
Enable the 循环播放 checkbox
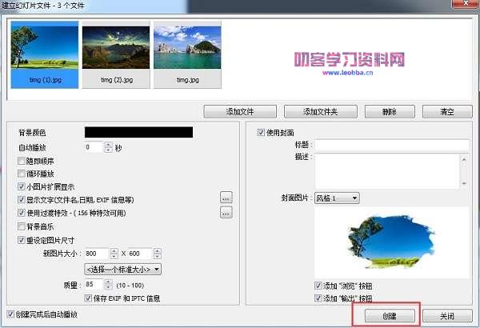pos(22,174)
